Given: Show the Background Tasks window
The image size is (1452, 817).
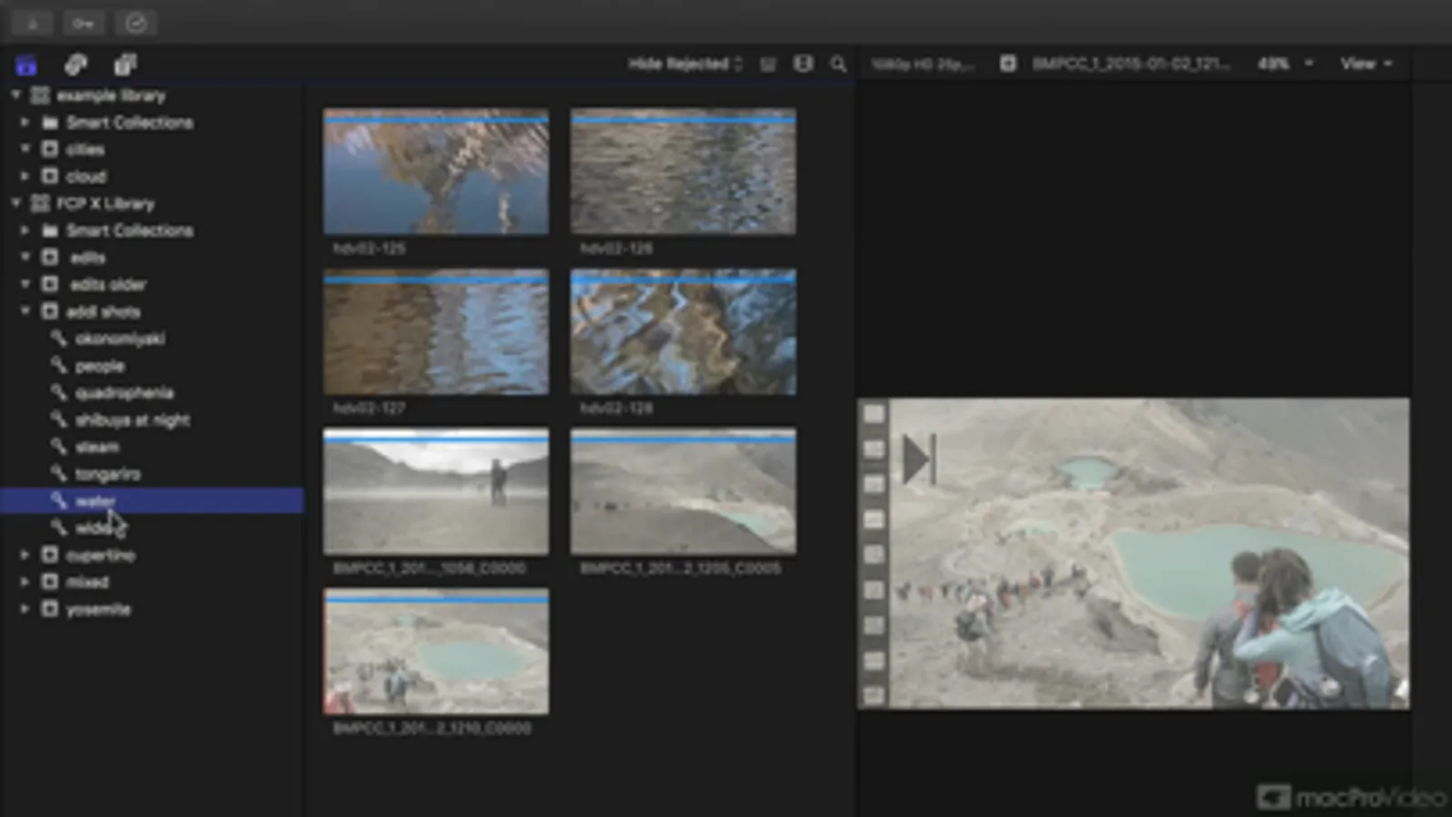Looking at the screenshot, I should tap(136, 23).
